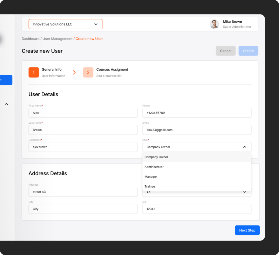Viewport: 279px width, 255px height.
Task: Click the Cancel button
Action: (x=225, y=51)
